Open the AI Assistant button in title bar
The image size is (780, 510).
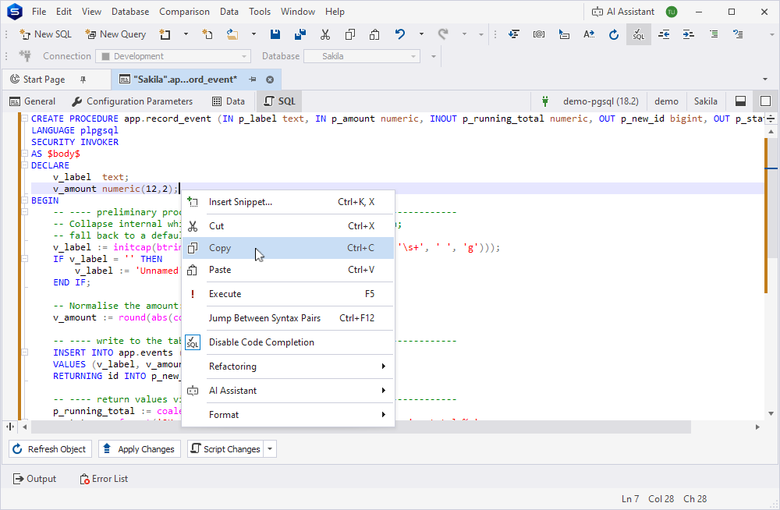coord(622,12)
